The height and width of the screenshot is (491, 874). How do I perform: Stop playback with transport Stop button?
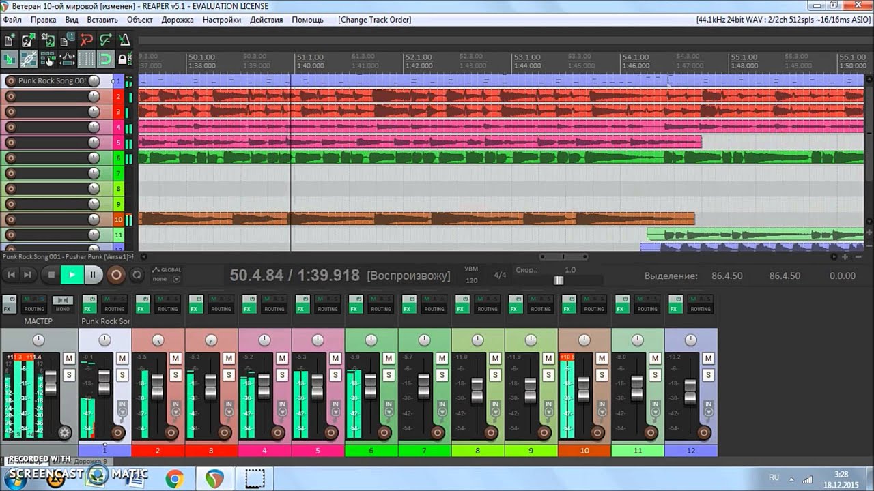(51, 275)
